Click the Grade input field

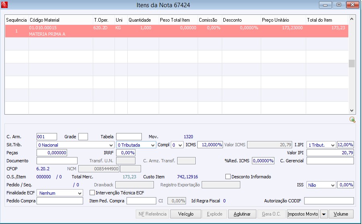(83, 137)
